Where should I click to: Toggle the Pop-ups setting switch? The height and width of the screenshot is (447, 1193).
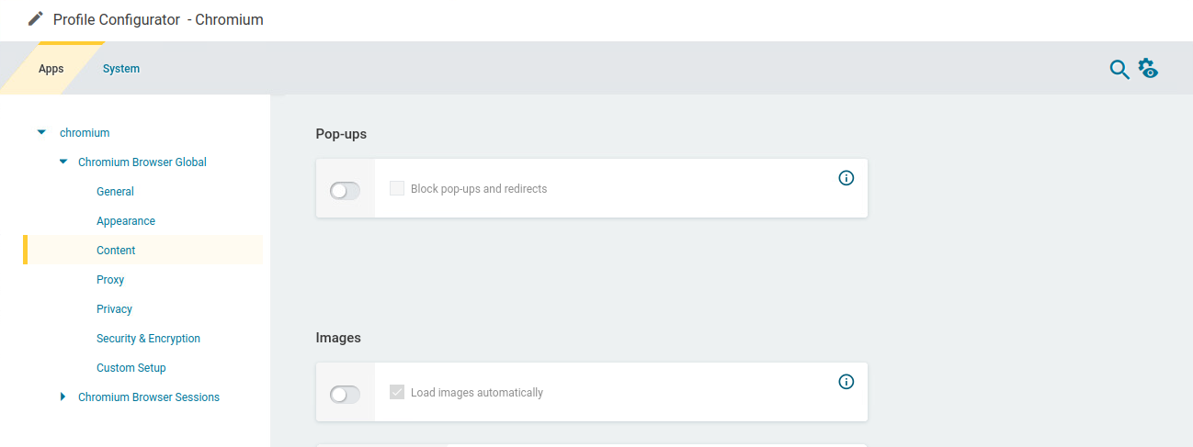pos(345,191)
